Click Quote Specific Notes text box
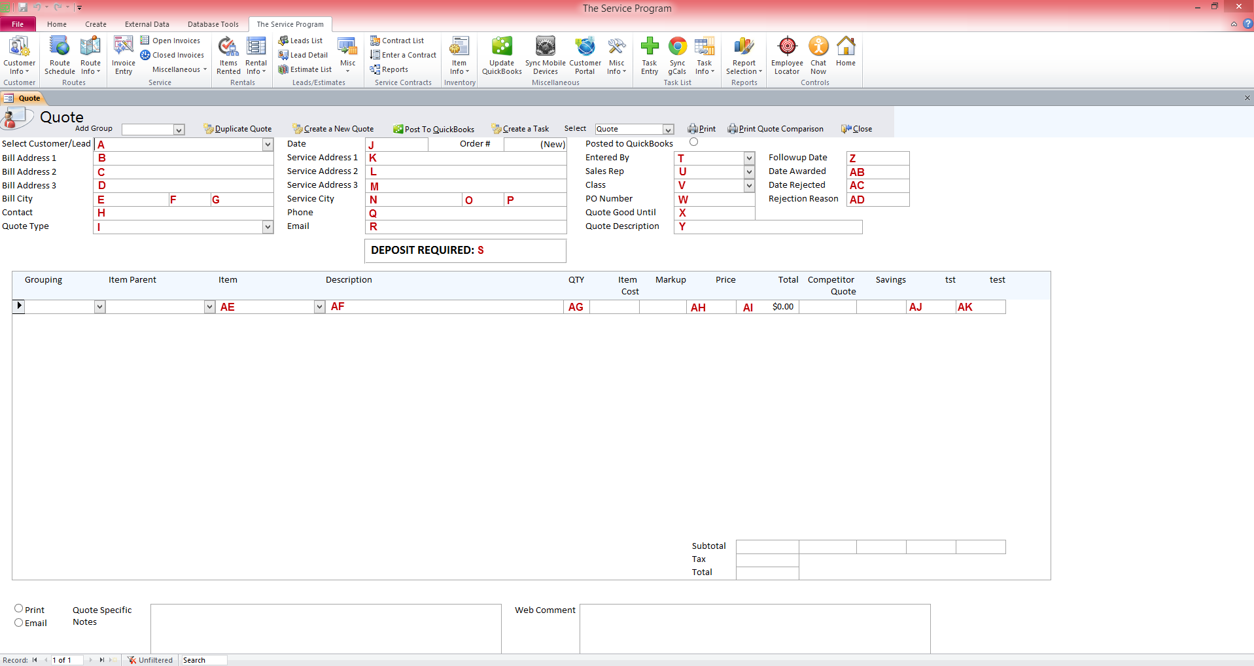The width and height of the screenshot is (1254, 666). point(326,629)
